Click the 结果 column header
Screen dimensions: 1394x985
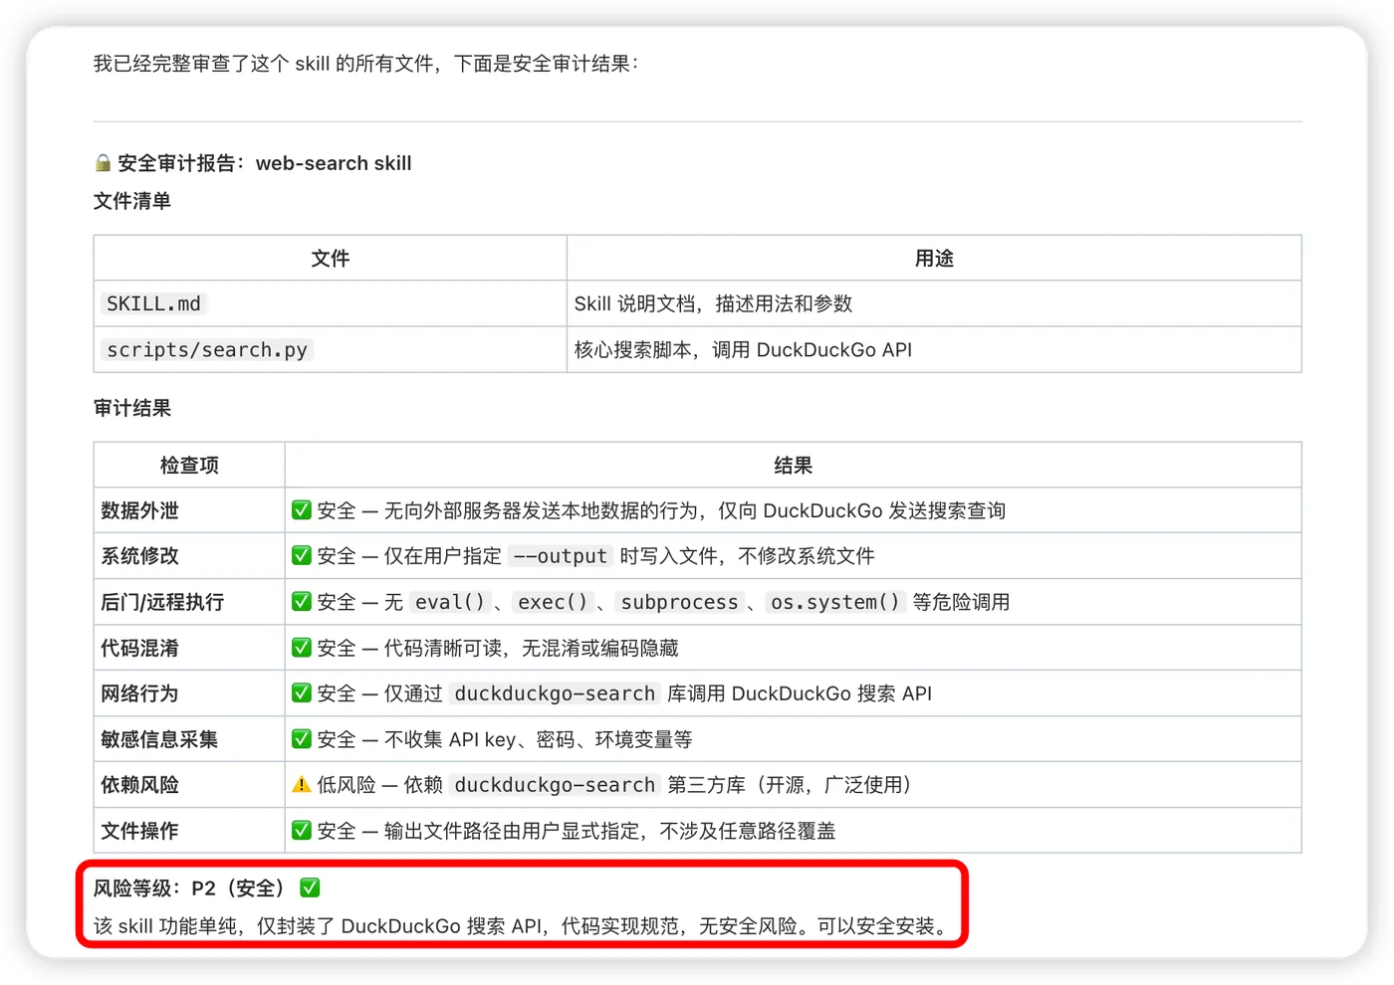[x=794, y=466]
